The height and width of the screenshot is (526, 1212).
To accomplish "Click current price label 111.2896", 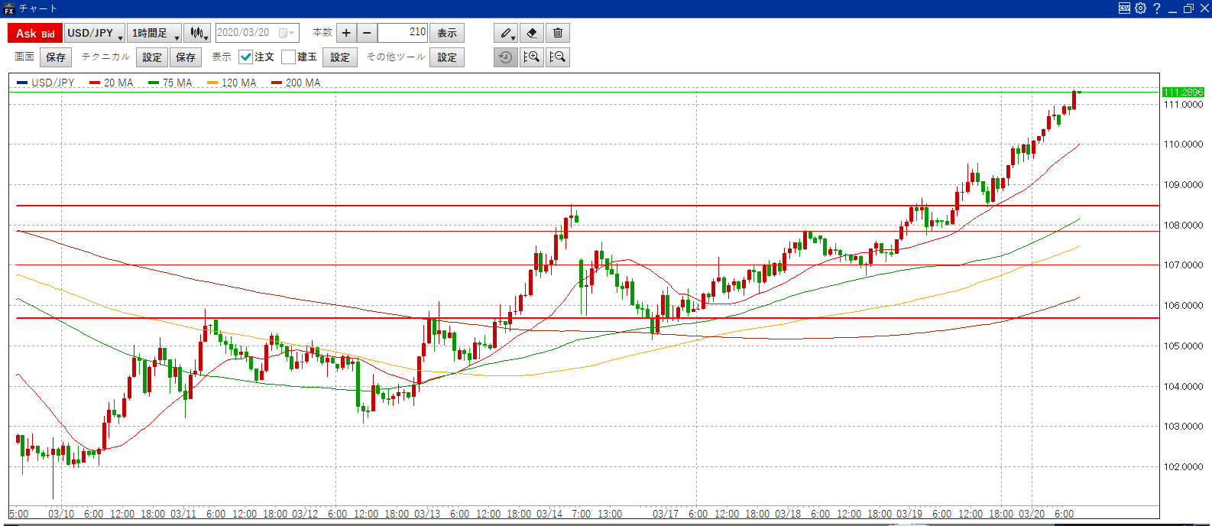I will [1183, 92].
